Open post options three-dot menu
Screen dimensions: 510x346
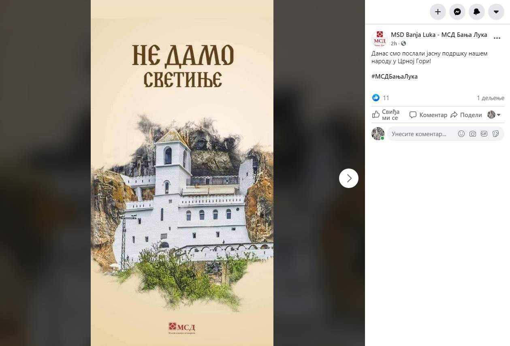(x=497, y=38)
